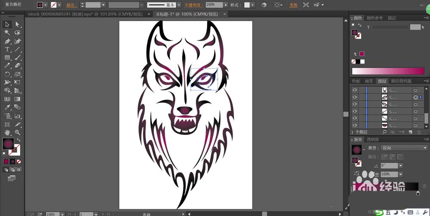The width and height of the screenshot is (430, 216).
Task: Select the Pencil tool
Action: coord(7,66)
